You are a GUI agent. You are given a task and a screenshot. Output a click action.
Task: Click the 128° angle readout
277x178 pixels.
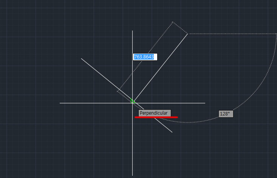tap(226, 114)
